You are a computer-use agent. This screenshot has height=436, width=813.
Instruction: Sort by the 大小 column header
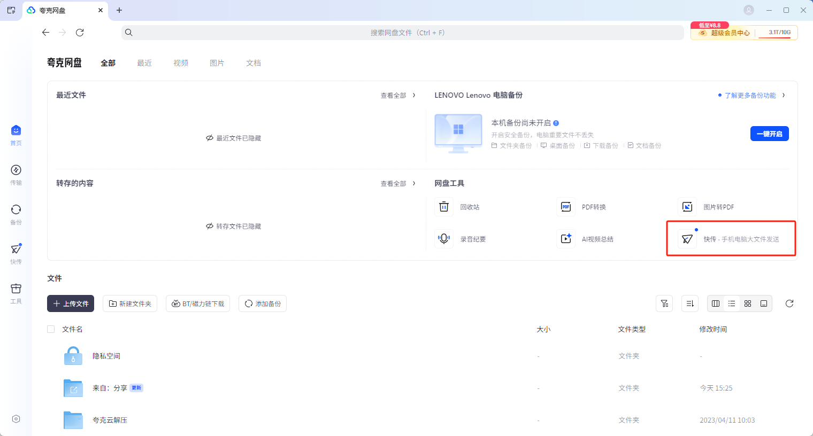tap(543, 329)
